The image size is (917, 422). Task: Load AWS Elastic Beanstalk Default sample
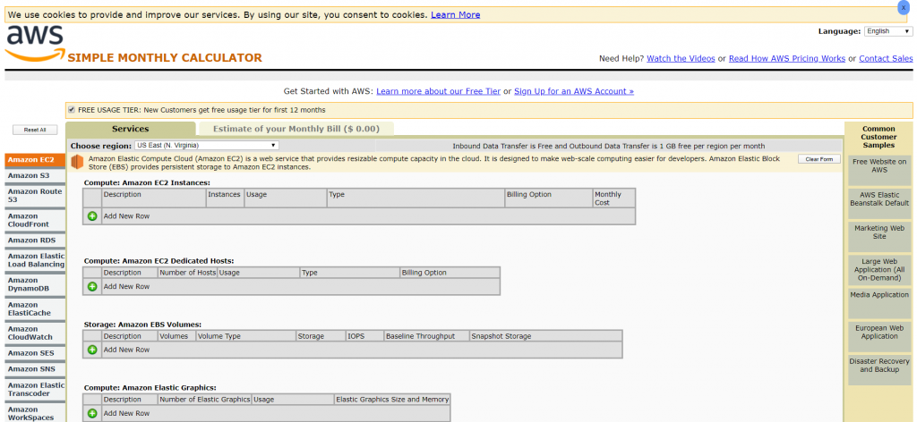coord(879,204)
